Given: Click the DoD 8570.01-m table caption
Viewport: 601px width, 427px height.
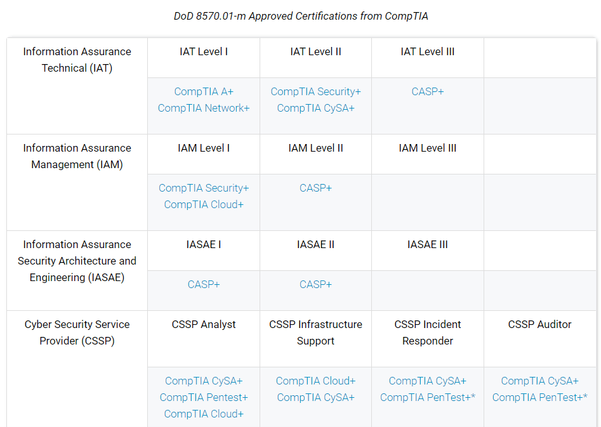Looking at the screenshot, I should click(x=301, y=16).
